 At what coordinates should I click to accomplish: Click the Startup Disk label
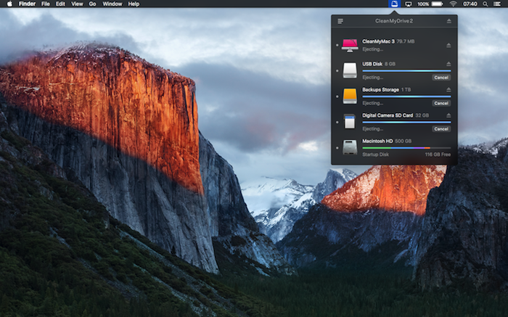(375, 155)
